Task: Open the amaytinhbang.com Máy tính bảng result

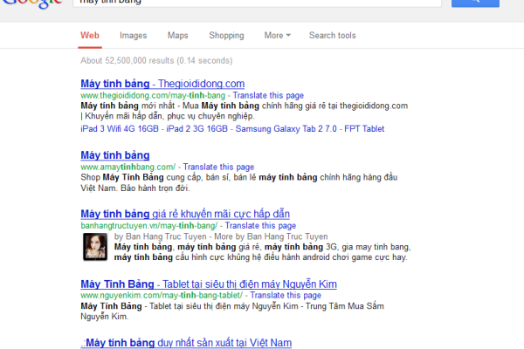Action: [x=115, y=155]
